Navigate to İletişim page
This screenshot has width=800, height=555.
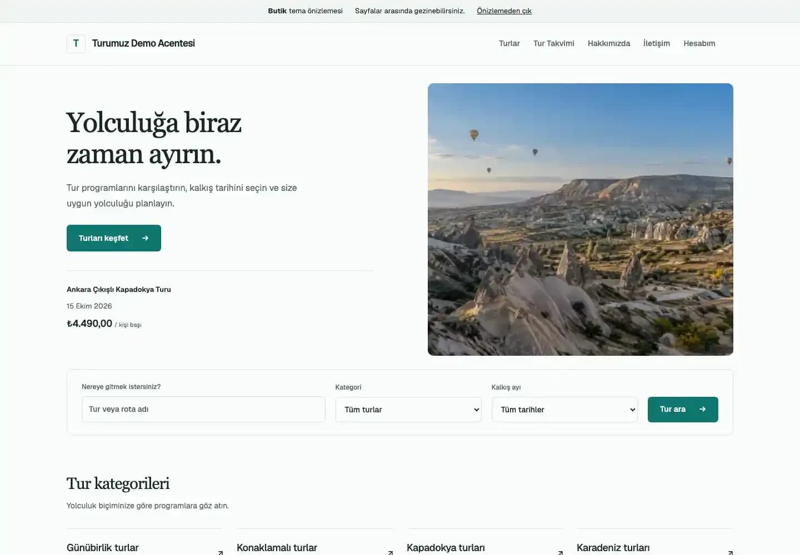657,43
